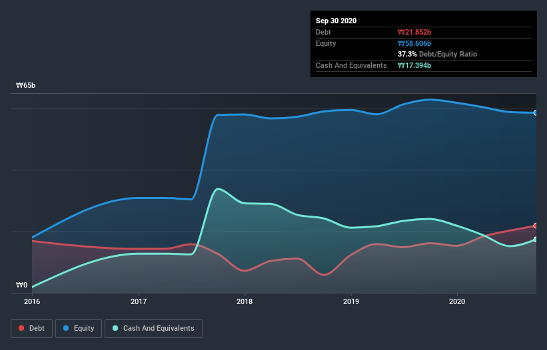The height and width of the screenshot is (350, 547).
Task: Select the 2019 x-axis label
Action: [351, 301]
